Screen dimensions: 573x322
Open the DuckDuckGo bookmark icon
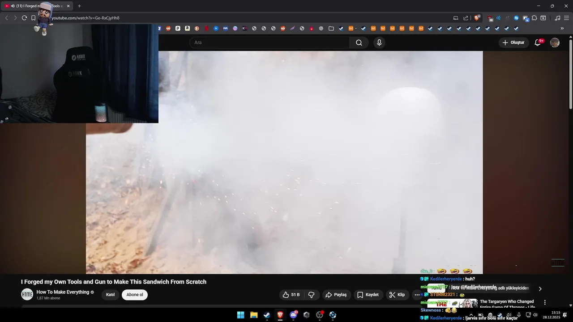197,28
